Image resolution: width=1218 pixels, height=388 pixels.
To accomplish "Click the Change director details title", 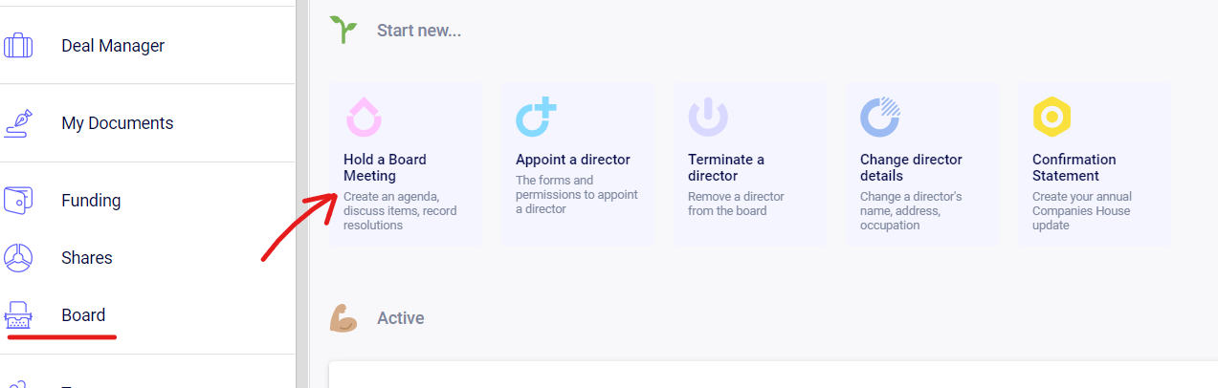I will pyautogui.click(x=910, y=167).
